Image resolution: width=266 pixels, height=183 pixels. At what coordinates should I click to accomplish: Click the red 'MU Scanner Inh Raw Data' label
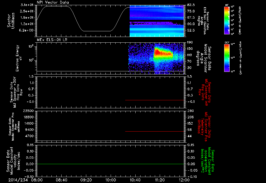click(205, 92)
